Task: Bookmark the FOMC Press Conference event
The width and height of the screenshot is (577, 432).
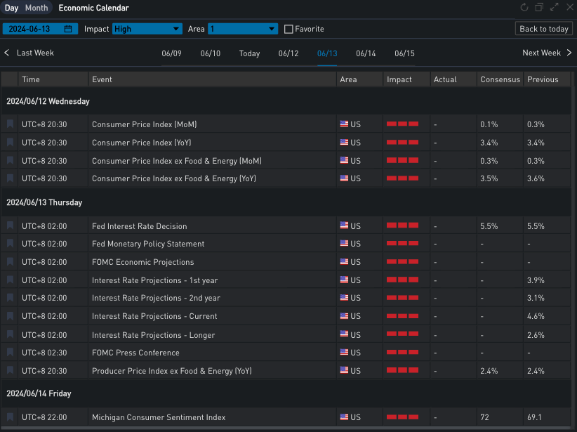Action: pos(10,352)
